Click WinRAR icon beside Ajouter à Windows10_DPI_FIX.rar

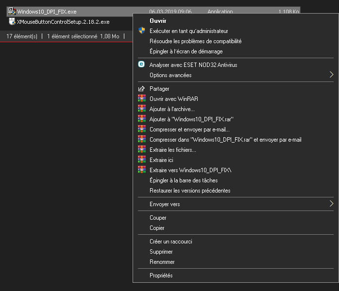[x=142, y=119]
